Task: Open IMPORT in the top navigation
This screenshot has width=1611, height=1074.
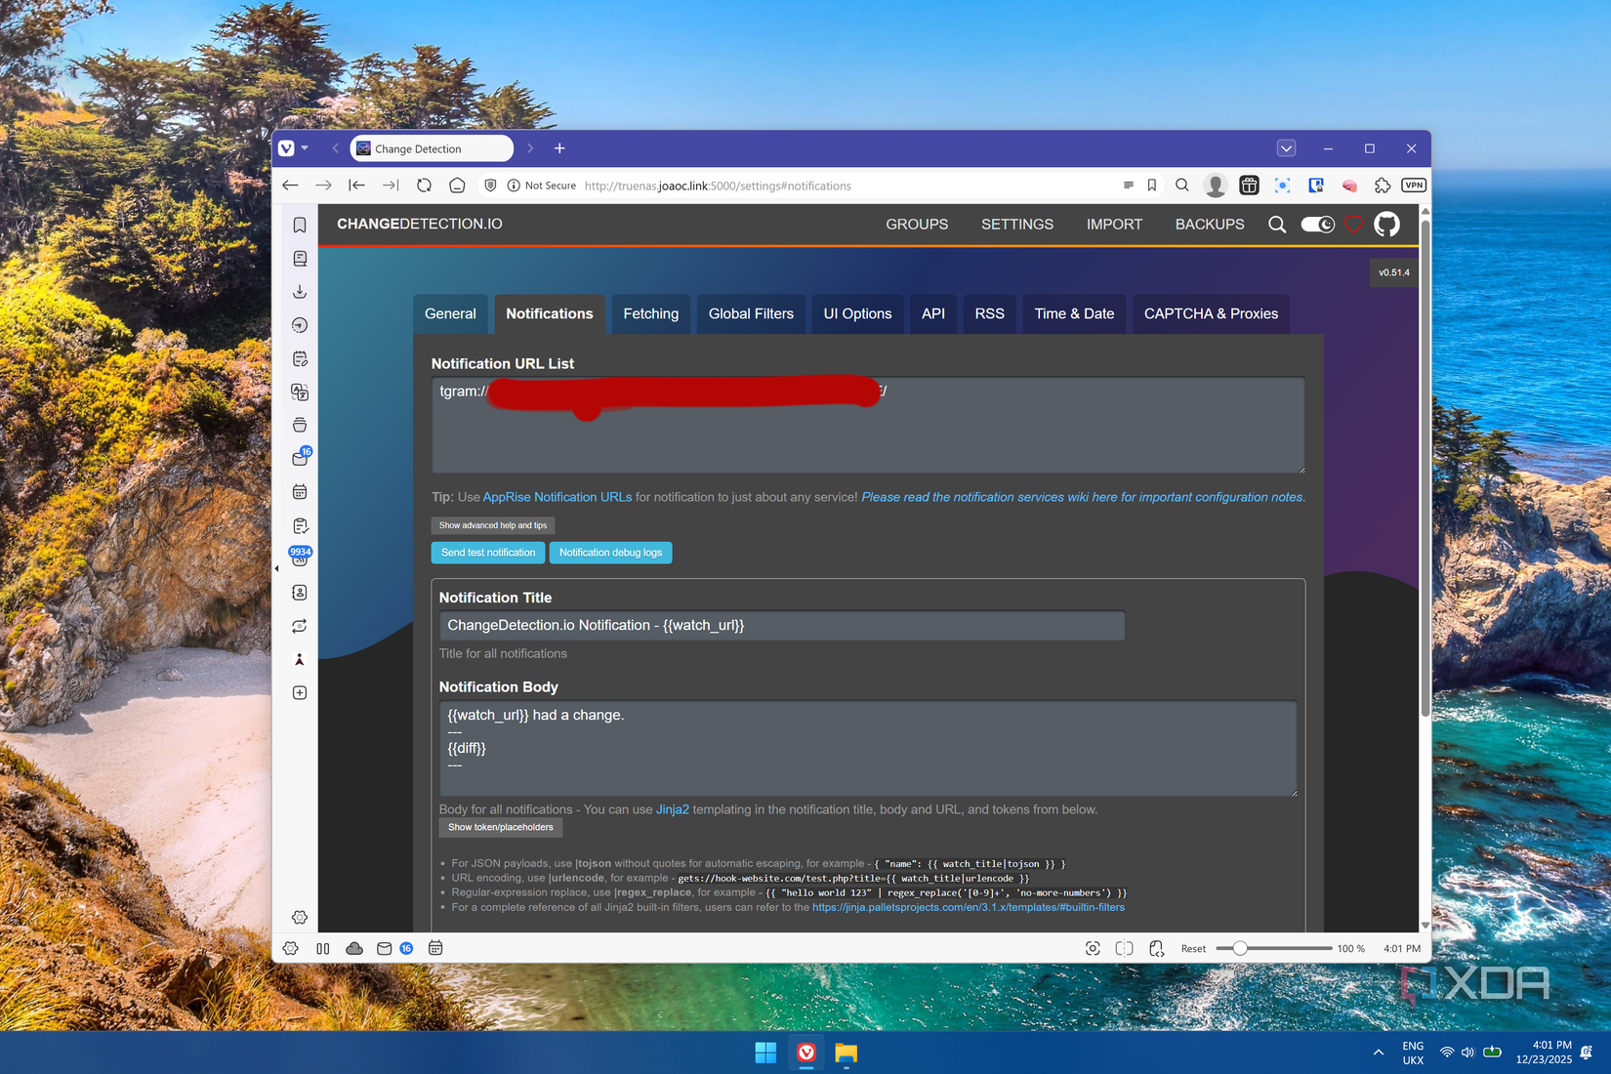Action: point(1114,225)
